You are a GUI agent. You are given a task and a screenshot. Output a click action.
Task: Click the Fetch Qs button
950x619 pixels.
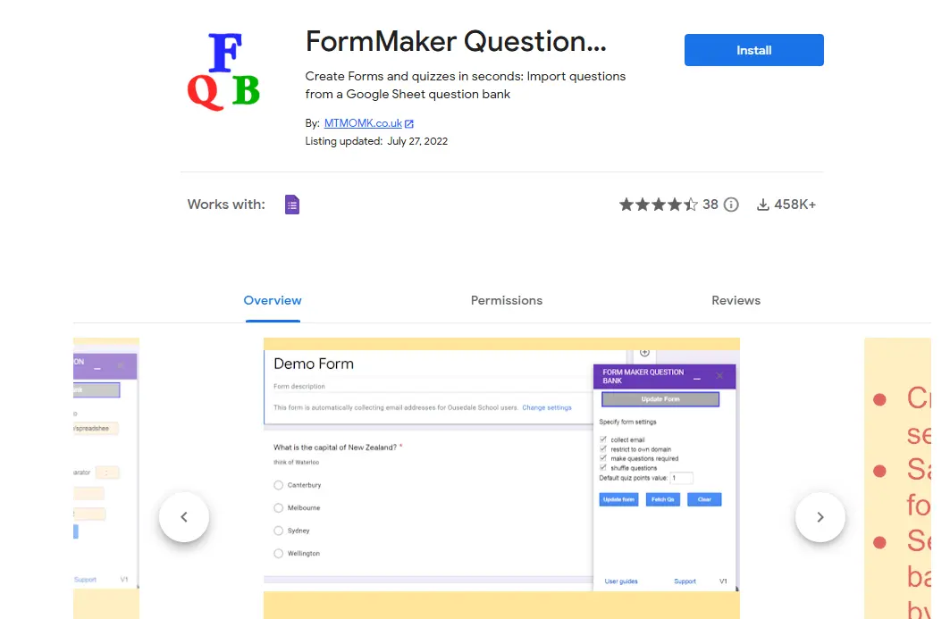(x=662, y=499)
